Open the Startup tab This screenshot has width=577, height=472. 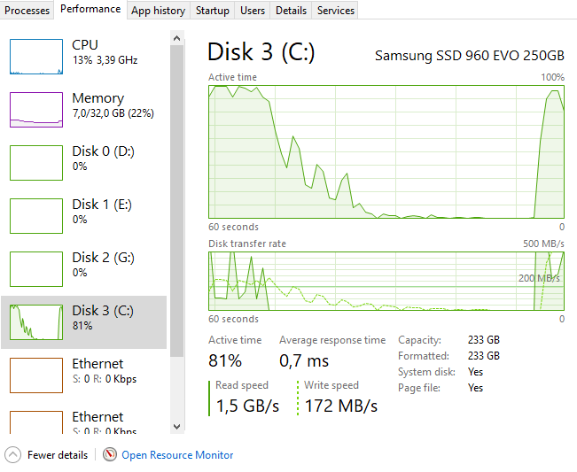coord(213,11)
